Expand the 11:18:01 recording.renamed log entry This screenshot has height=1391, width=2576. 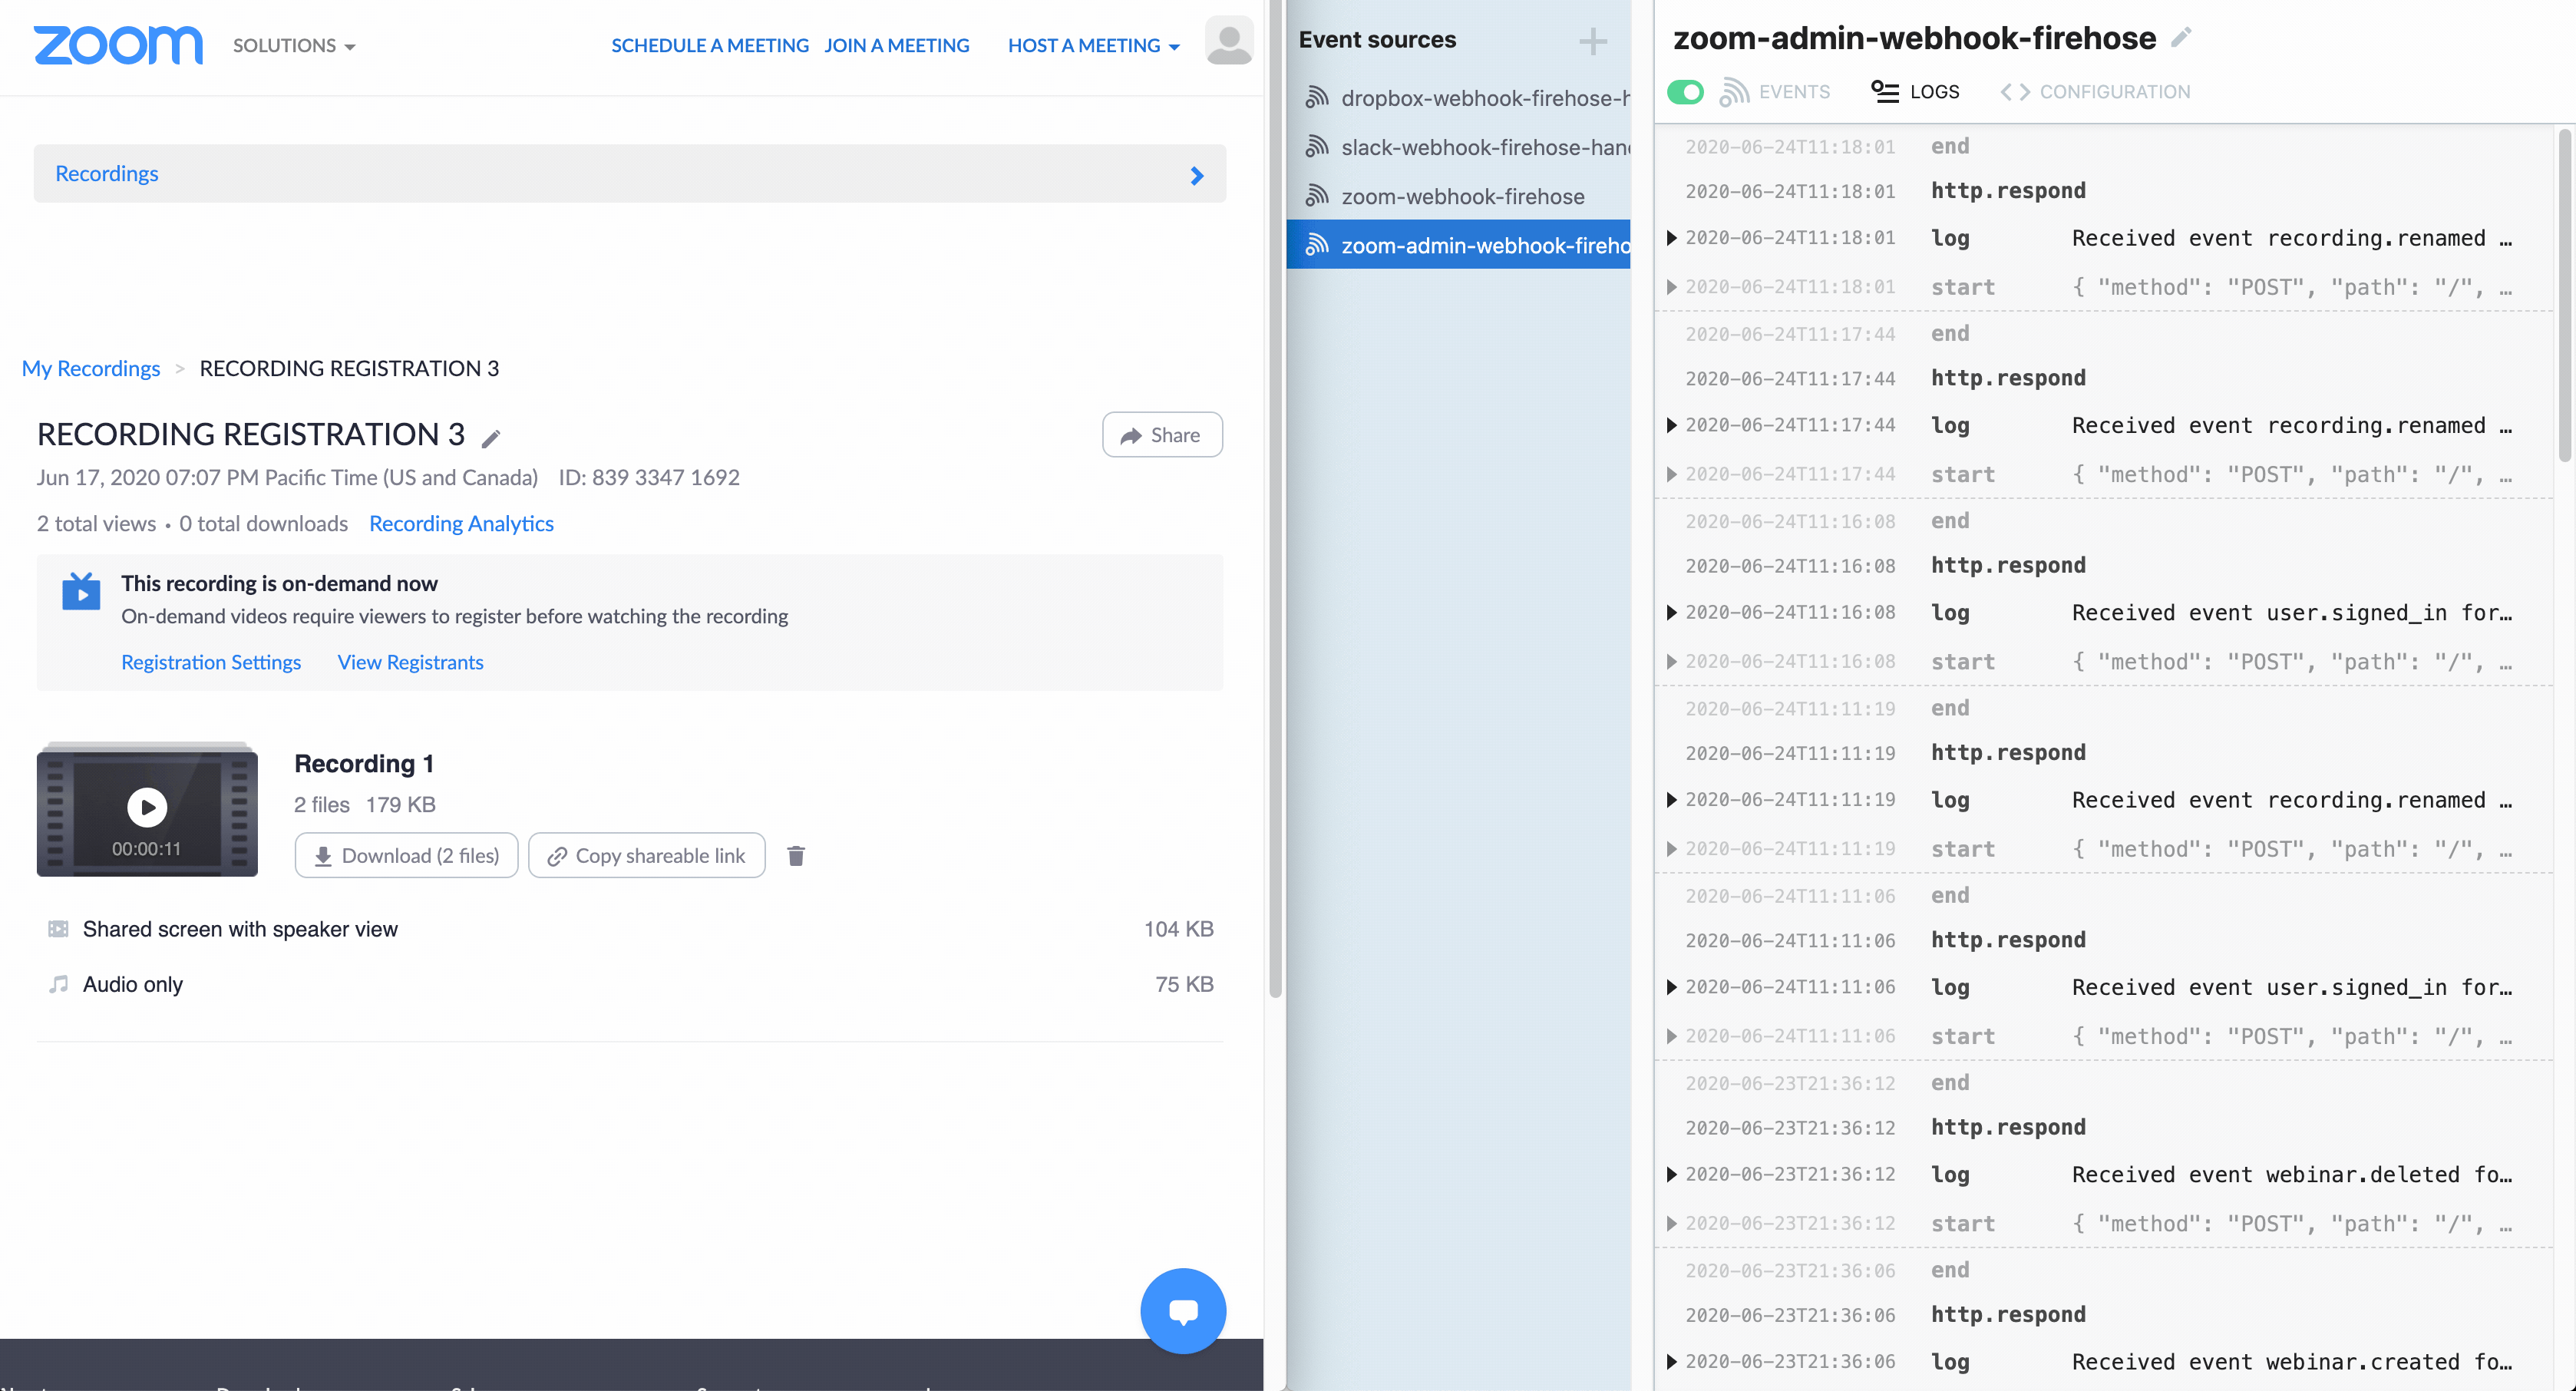pos(1671,238)
